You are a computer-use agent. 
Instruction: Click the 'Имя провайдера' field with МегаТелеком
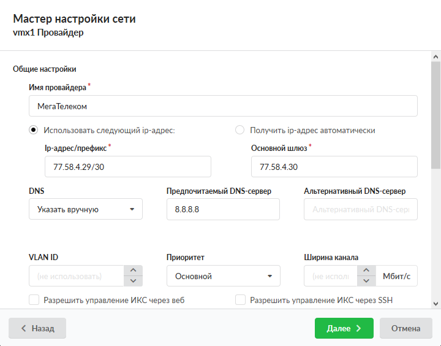(223, 106)
